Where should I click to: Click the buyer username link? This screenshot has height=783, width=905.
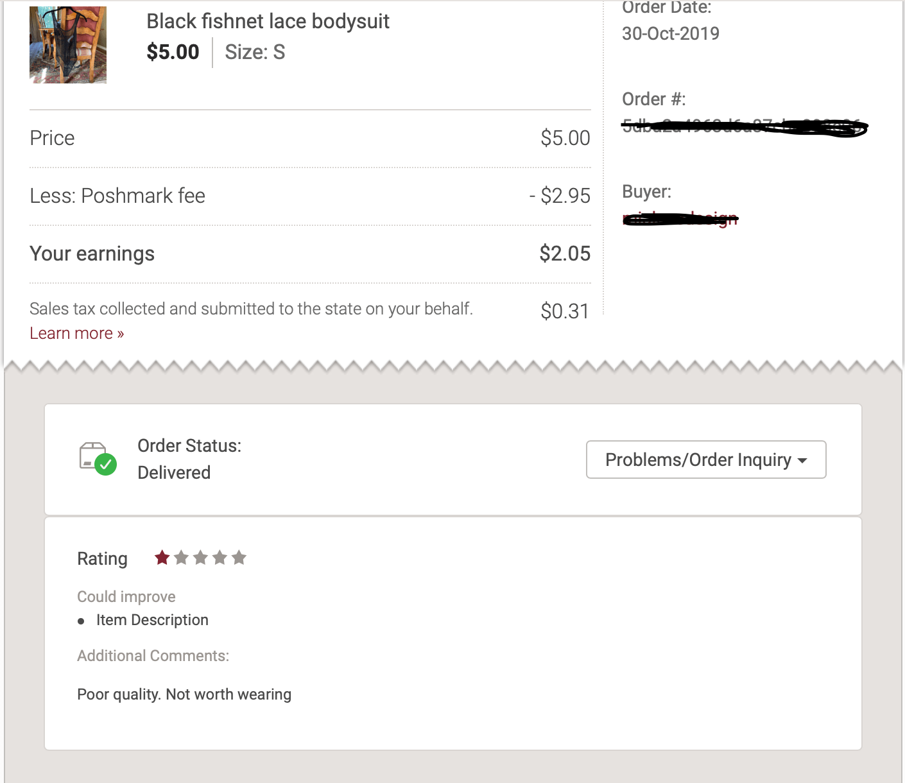point(680,218)
